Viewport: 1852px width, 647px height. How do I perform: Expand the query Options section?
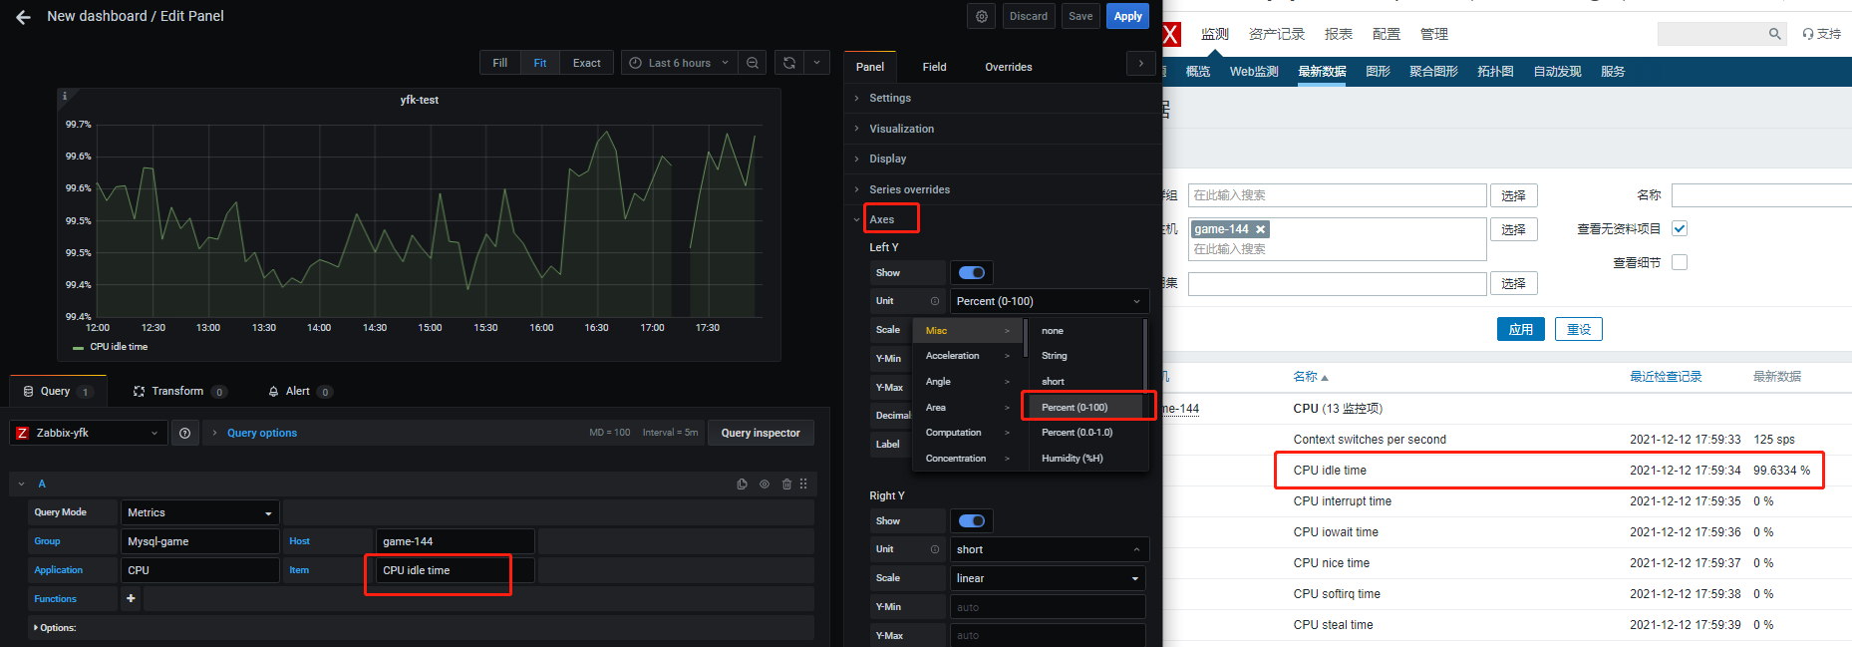[55, 628]
